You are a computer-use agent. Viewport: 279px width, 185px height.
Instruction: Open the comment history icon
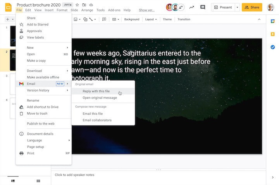pos(203,7)
